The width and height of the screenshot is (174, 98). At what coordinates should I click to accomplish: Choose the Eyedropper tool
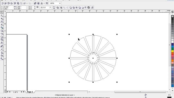pyautogui.click(x=2, y=50)
